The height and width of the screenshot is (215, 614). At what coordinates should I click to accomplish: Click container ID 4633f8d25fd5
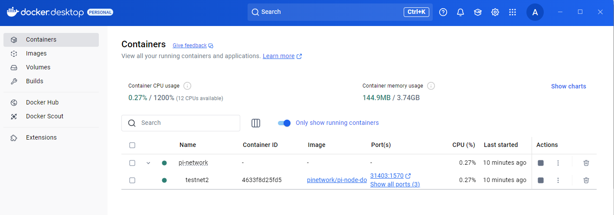click(262, 180)
